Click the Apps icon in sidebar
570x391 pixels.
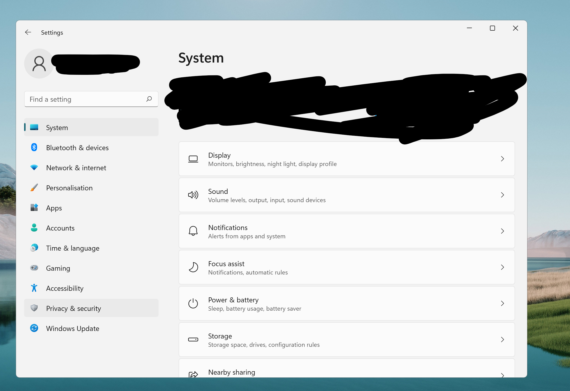coord(34,208)
